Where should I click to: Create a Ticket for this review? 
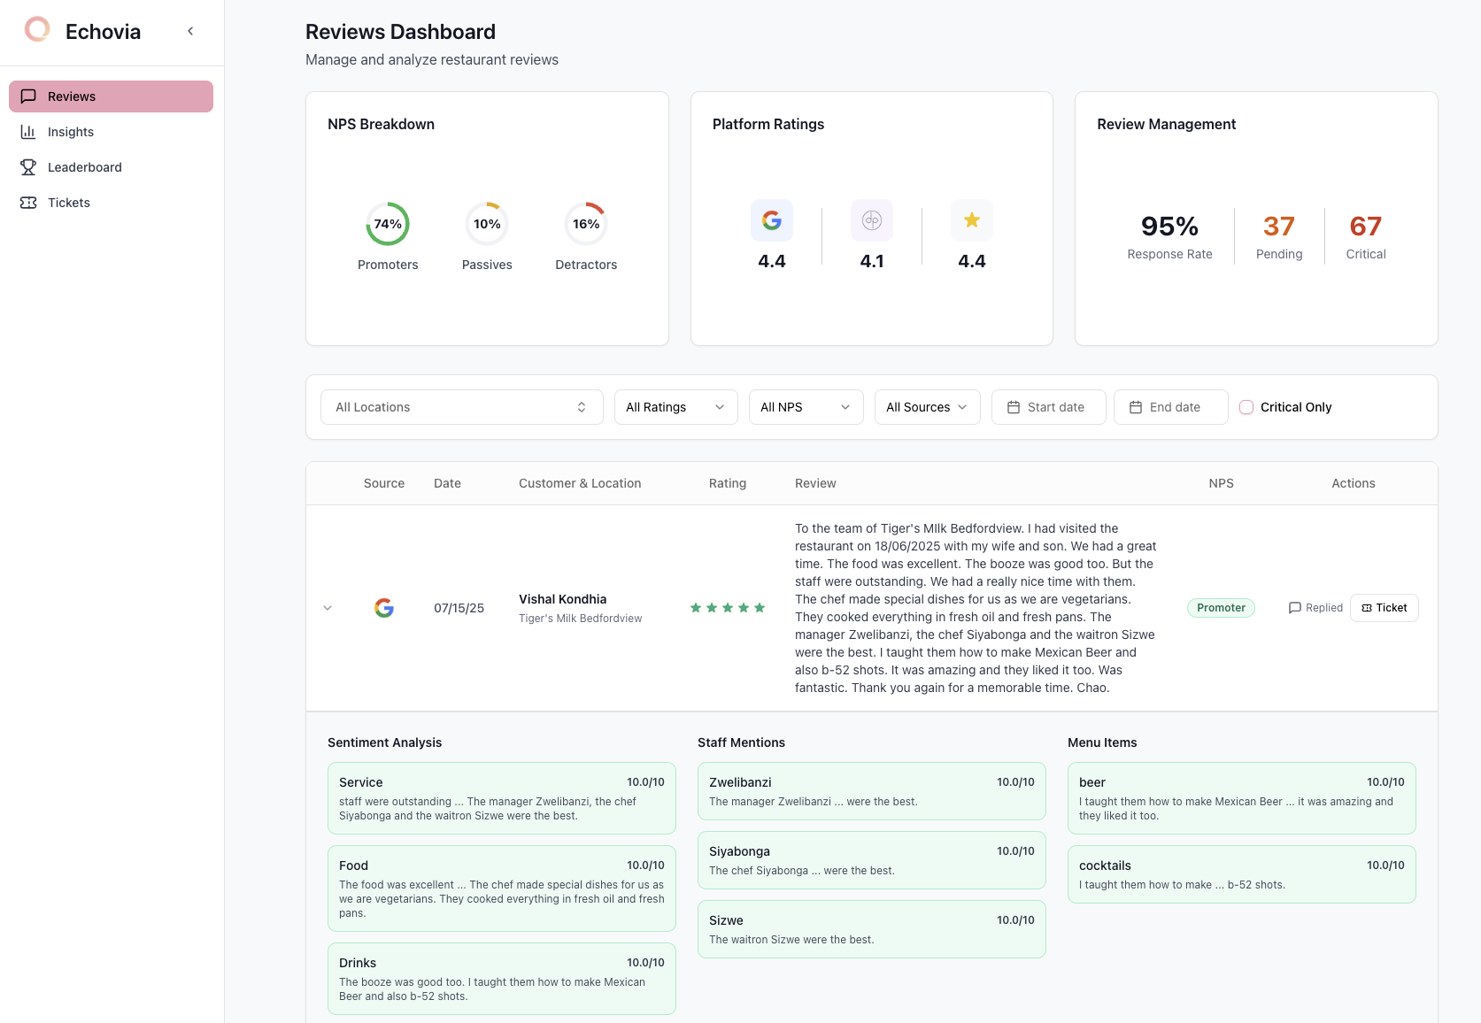pyautogui.click(x=1385, y=608)
